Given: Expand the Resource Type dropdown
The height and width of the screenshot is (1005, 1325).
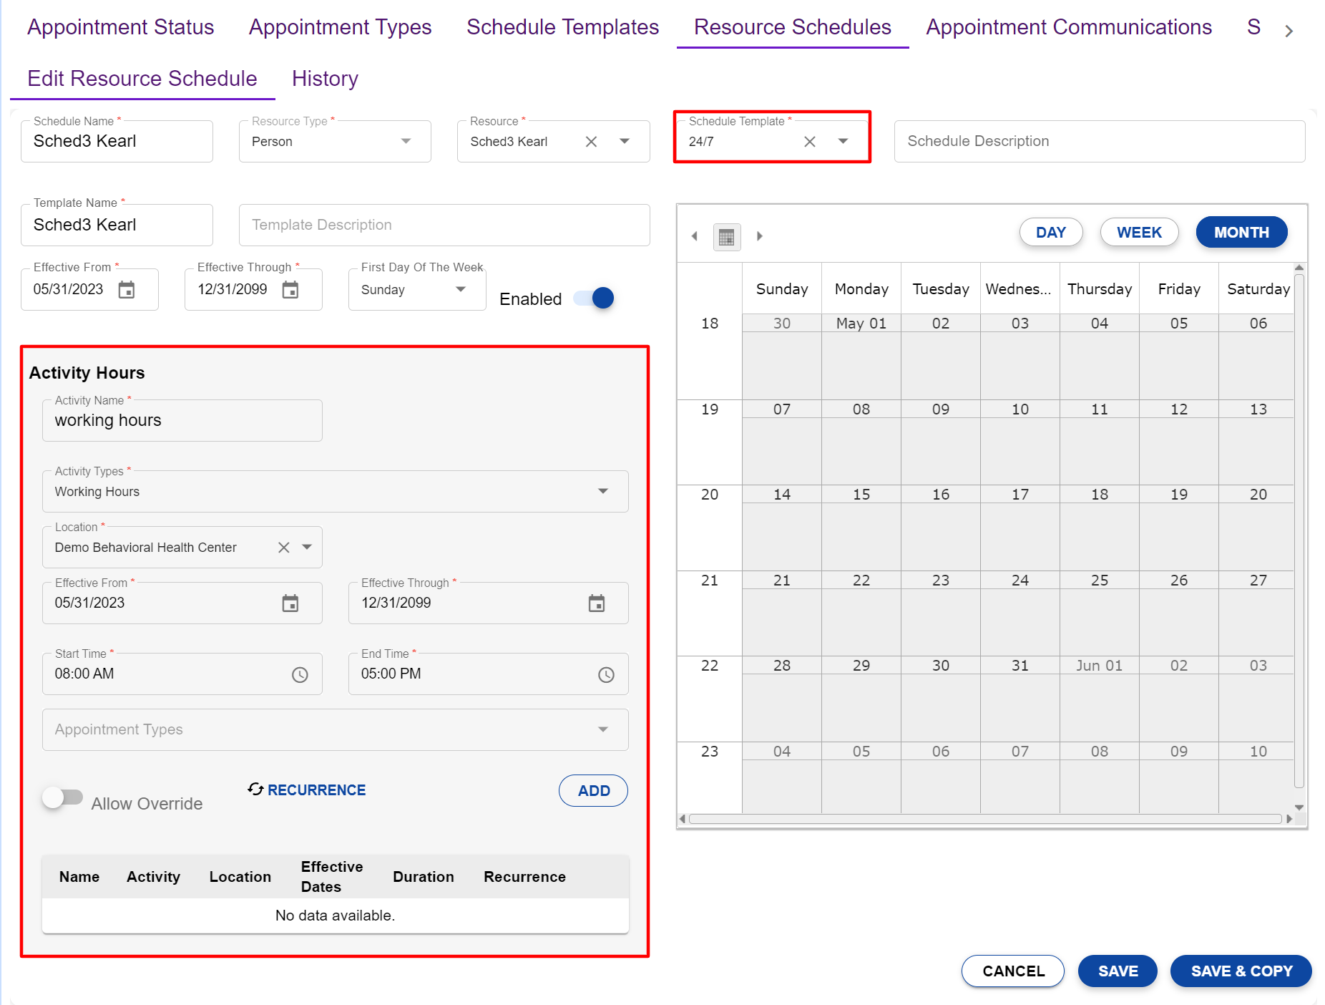Looking at the screenshot, I should (406, 142).
